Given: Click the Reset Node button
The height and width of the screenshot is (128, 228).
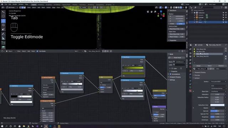Looking at the screenshot, I should [177, 58].
